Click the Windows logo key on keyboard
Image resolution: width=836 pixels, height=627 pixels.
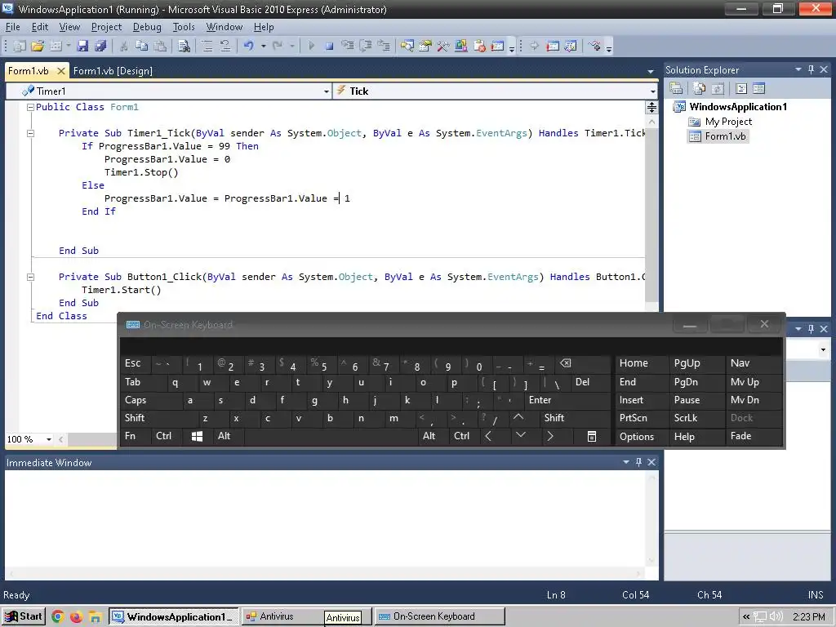point(197,437)
